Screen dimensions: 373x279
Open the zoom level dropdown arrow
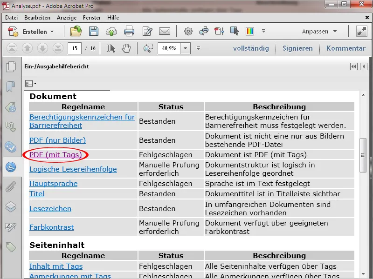point(185,48)
